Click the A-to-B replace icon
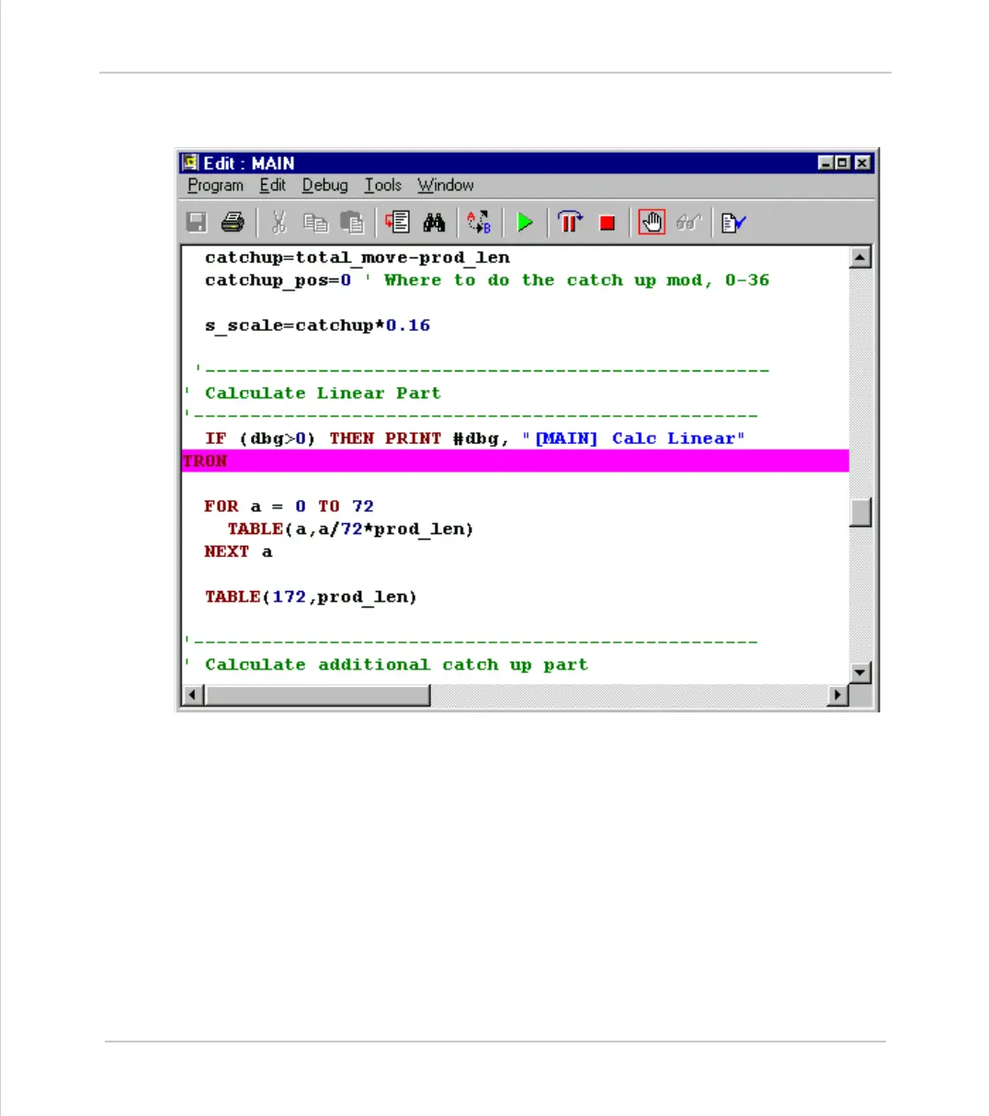The image size is (989, 1116). [x=479, y=222]
